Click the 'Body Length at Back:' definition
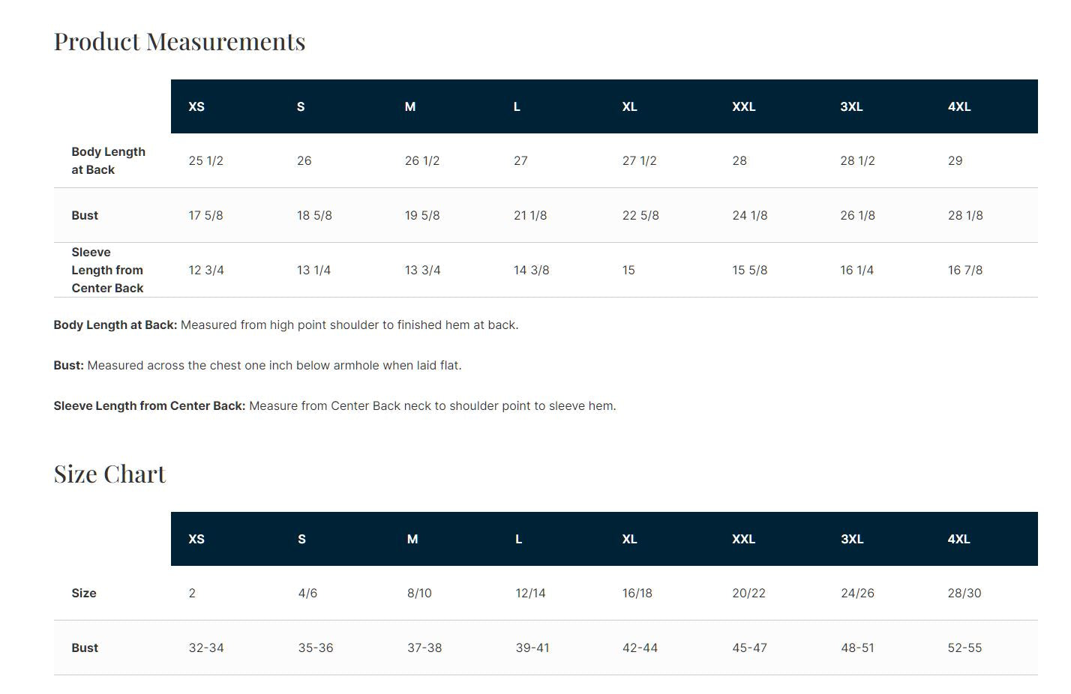The image size is (1071, 694). coord(115,325)
